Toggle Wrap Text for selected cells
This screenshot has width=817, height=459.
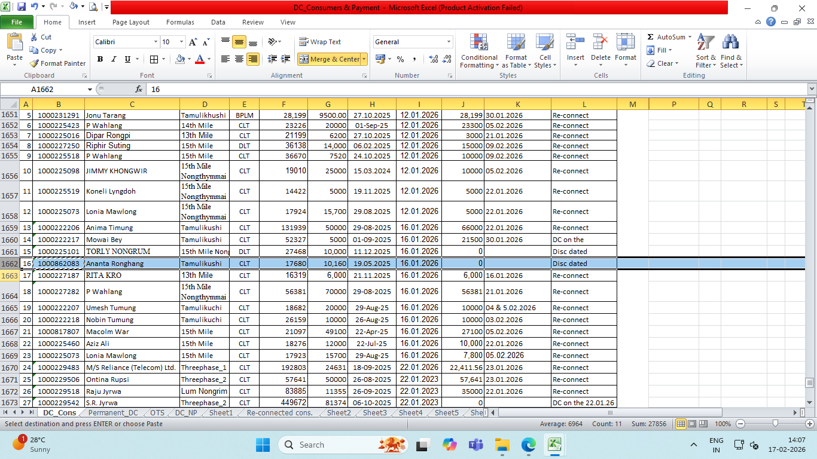[x=320, y=42]
